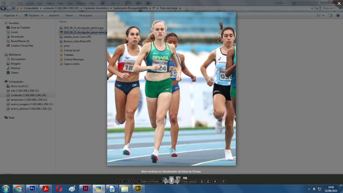Select the third thumbnail in Picasa filmstrip

178,178
